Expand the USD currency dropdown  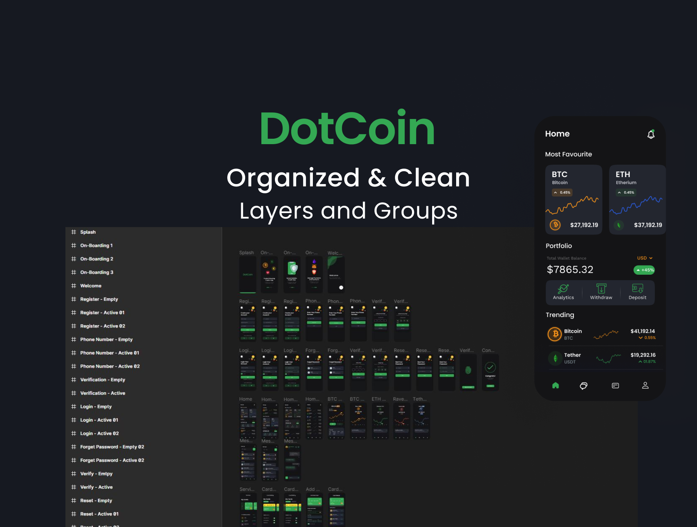click(x=645, y=258)
